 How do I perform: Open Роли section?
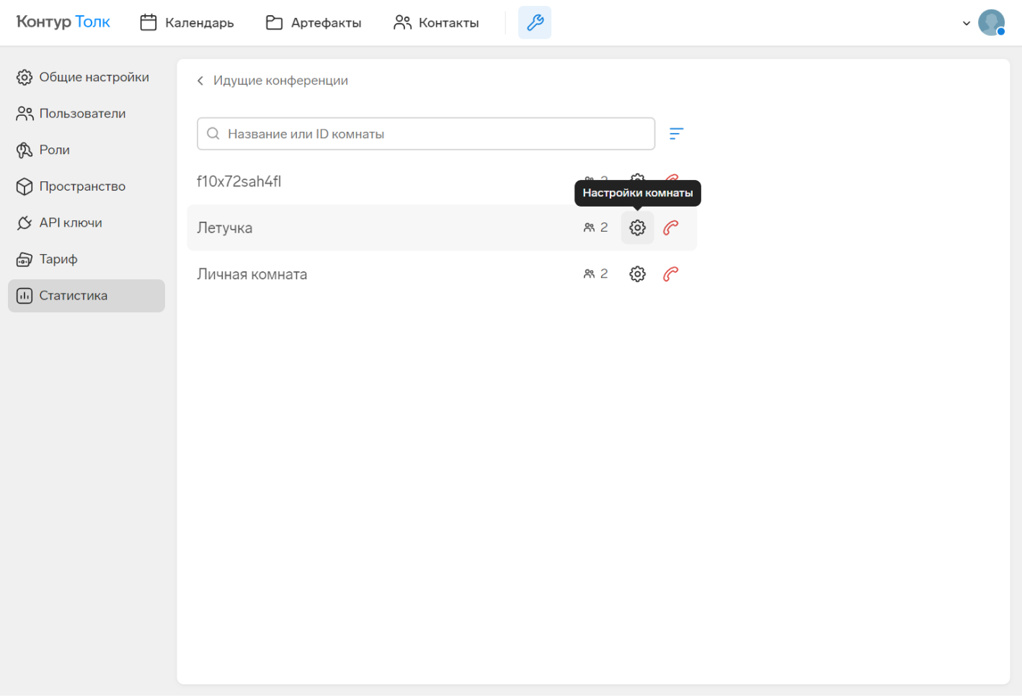[86, 150]
